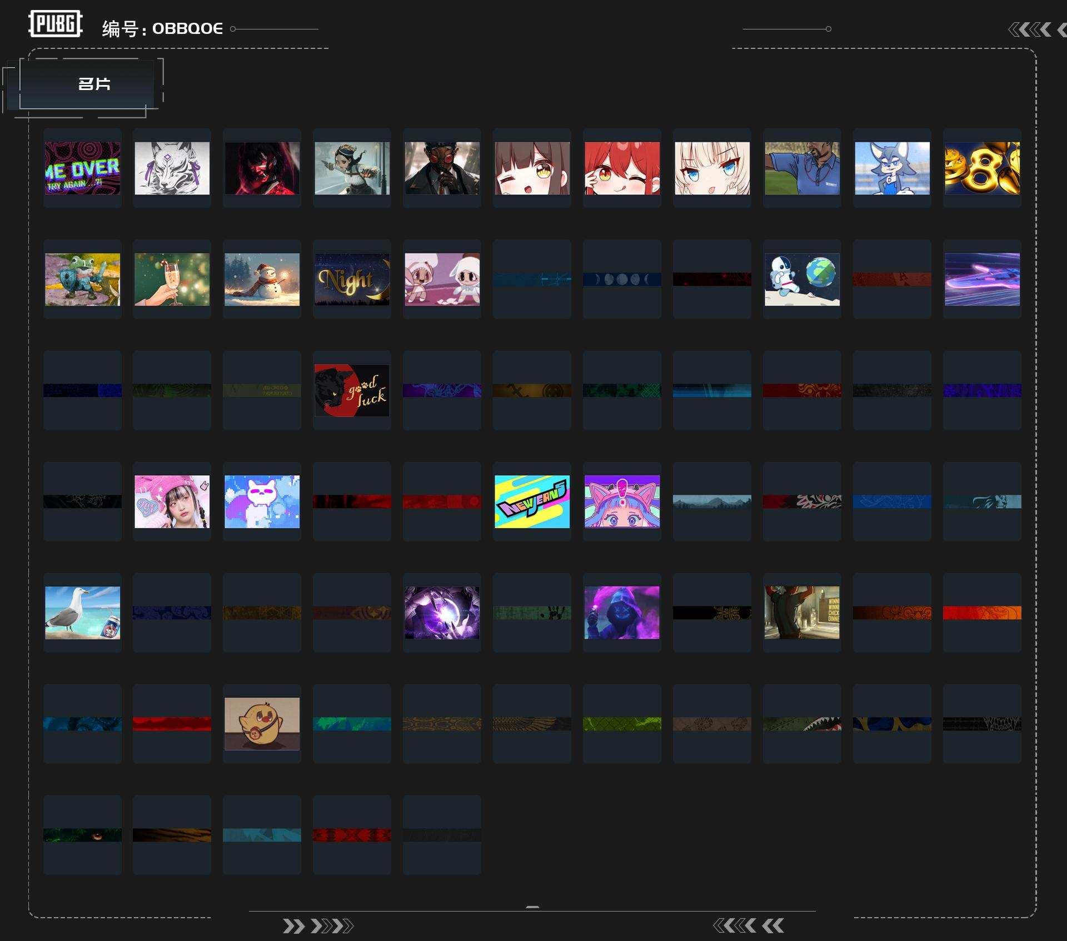Click the bottom-right left-pointing chevrons

tap(748, 925)
